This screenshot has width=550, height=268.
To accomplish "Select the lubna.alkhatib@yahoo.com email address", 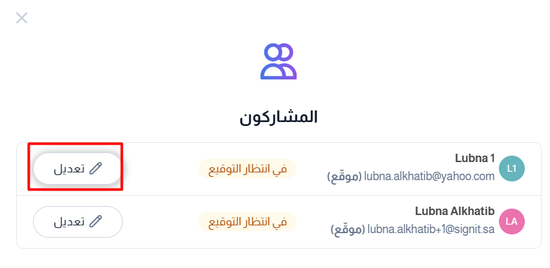I will tap(429, 176).
